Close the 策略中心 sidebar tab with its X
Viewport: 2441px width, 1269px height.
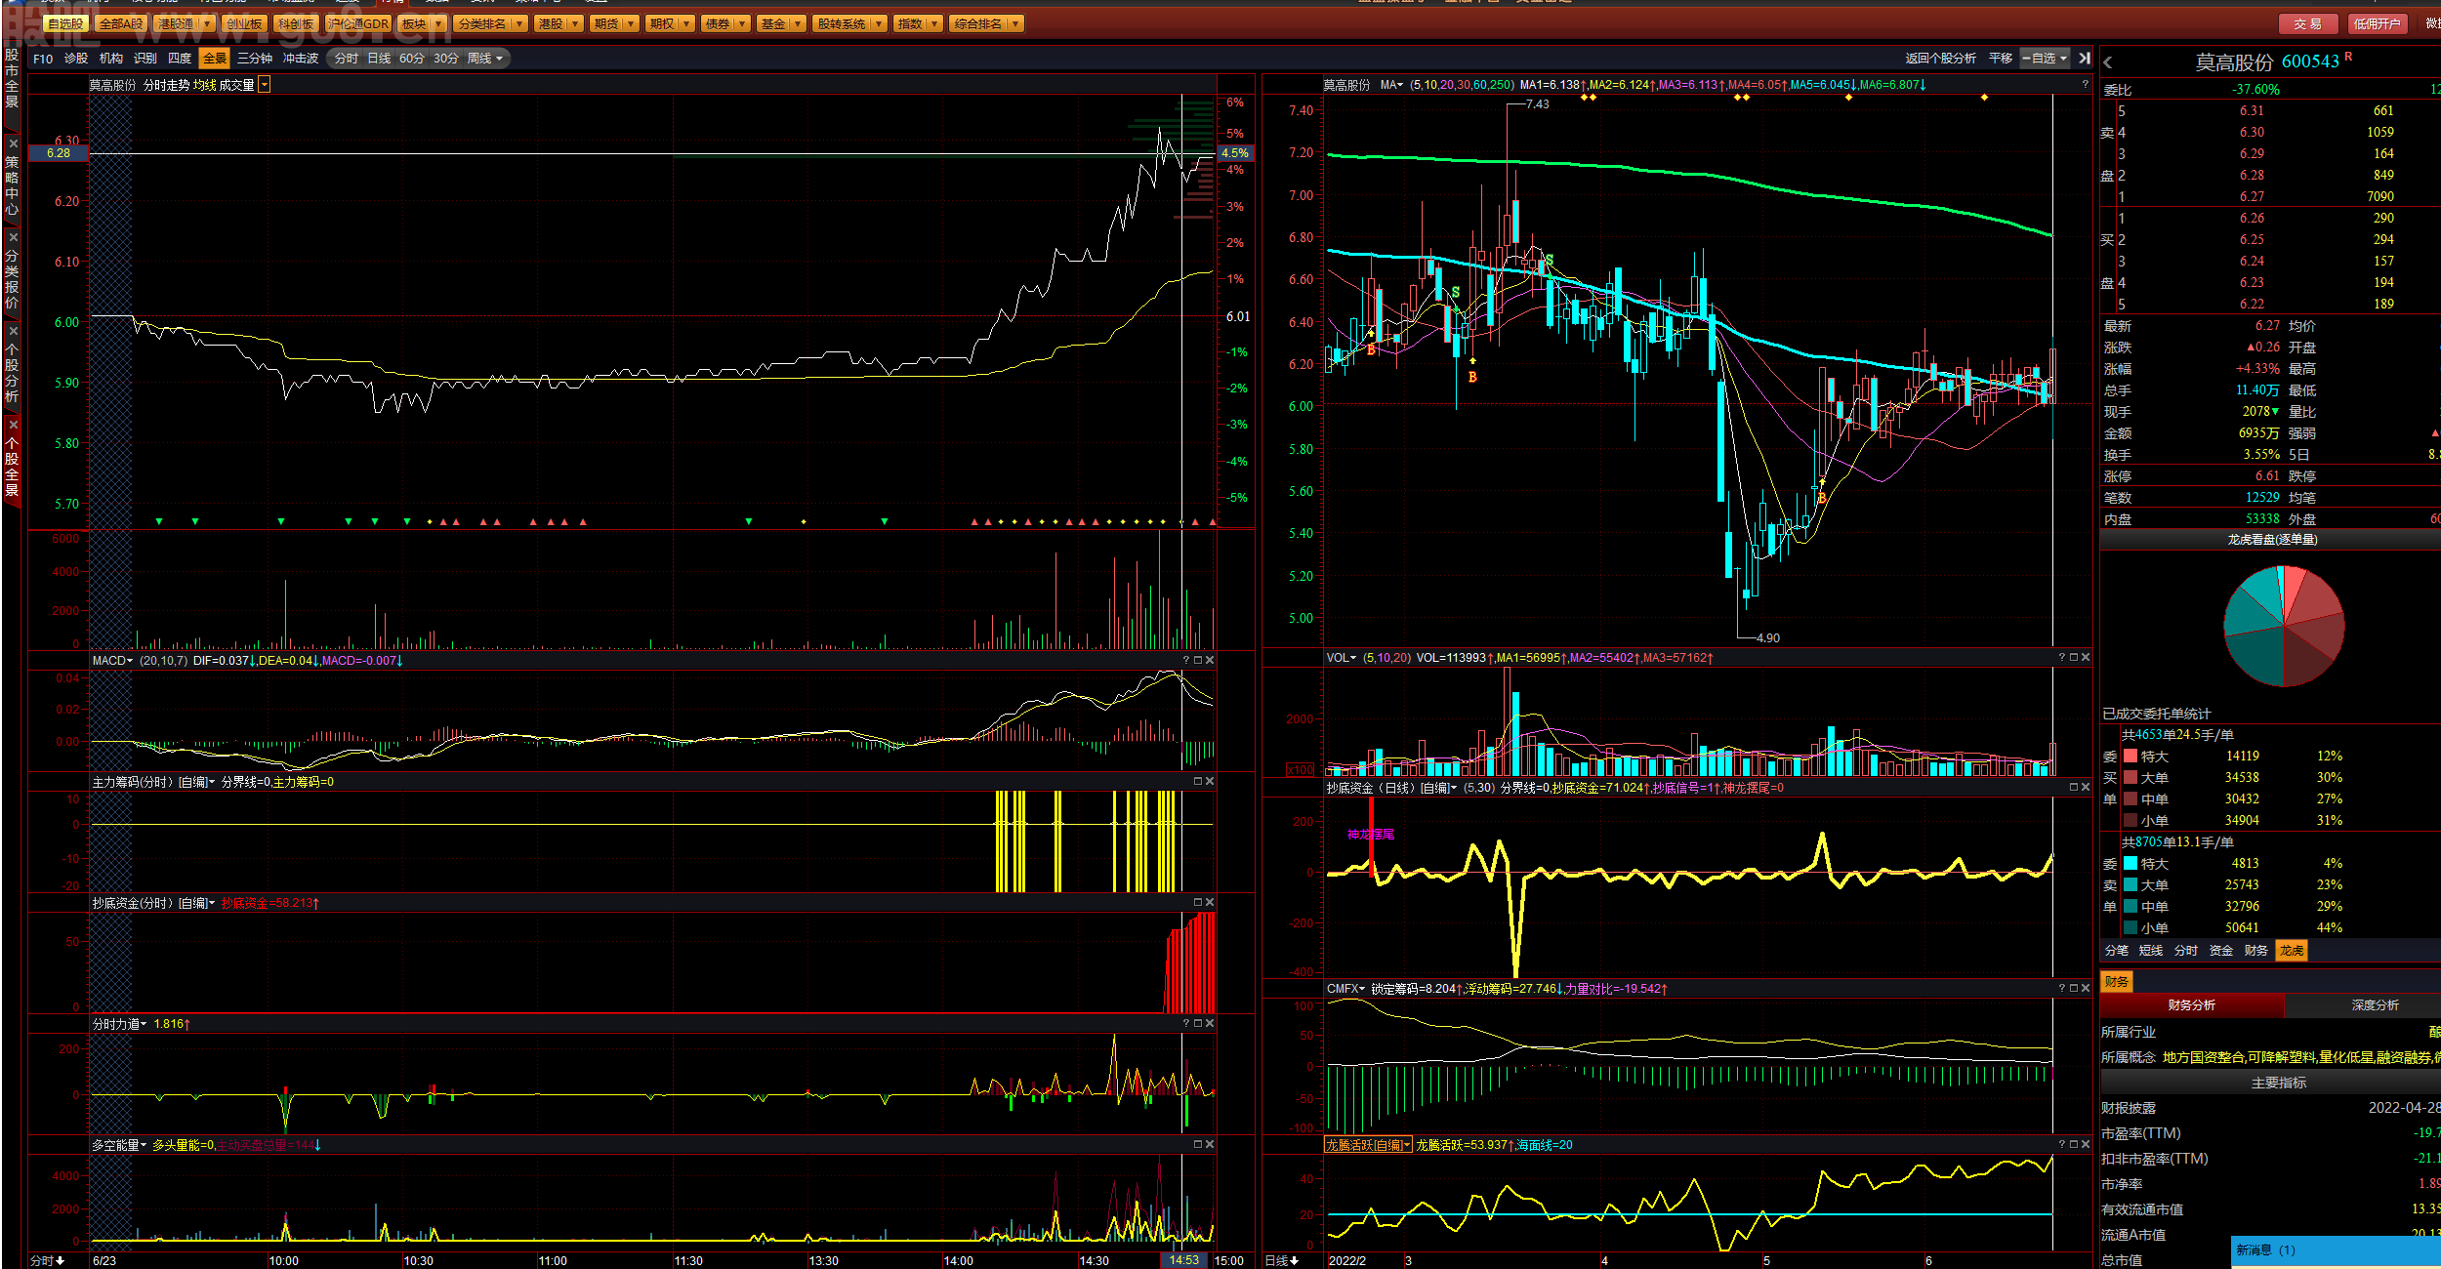point(13,143)
